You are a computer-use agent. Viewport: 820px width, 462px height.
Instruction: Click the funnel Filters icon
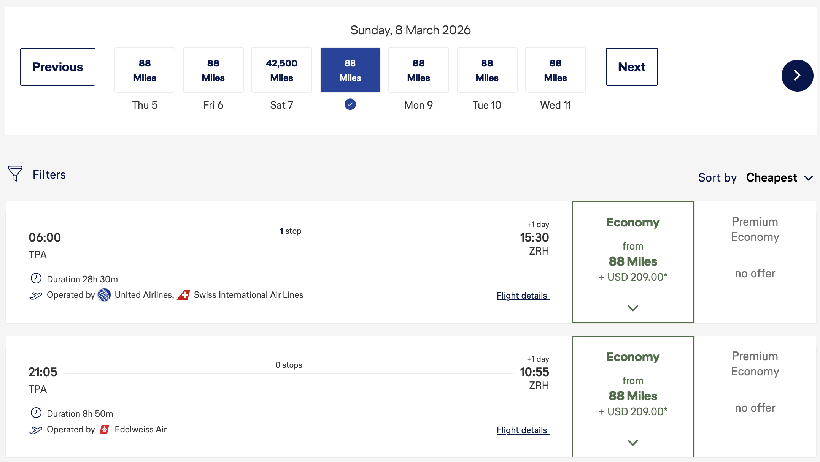(15, 174)
